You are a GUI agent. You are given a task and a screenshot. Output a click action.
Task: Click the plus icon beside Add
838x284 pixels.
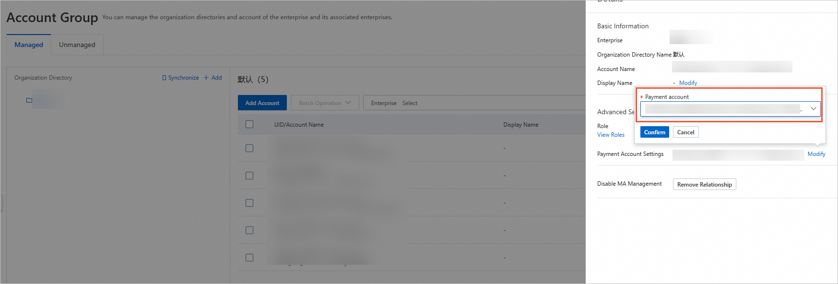[x=206, y=78]
